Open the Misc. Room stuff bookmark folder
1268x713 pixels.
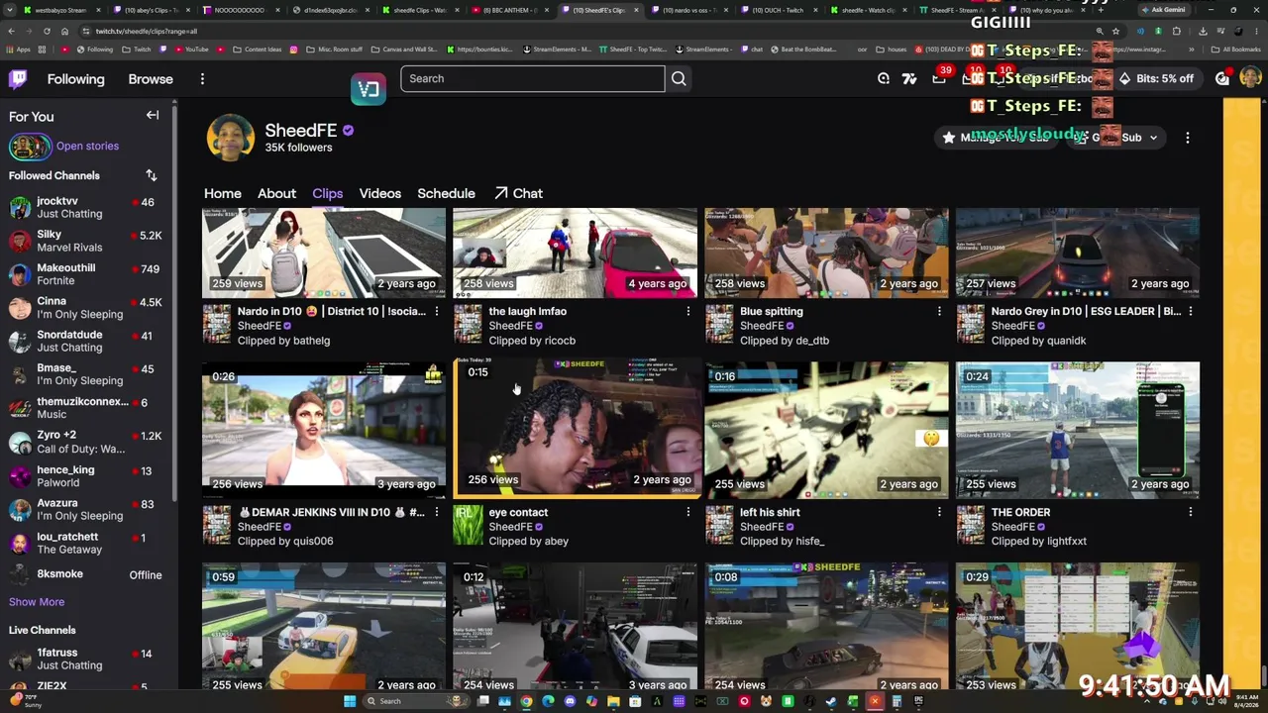coord(333,49)
